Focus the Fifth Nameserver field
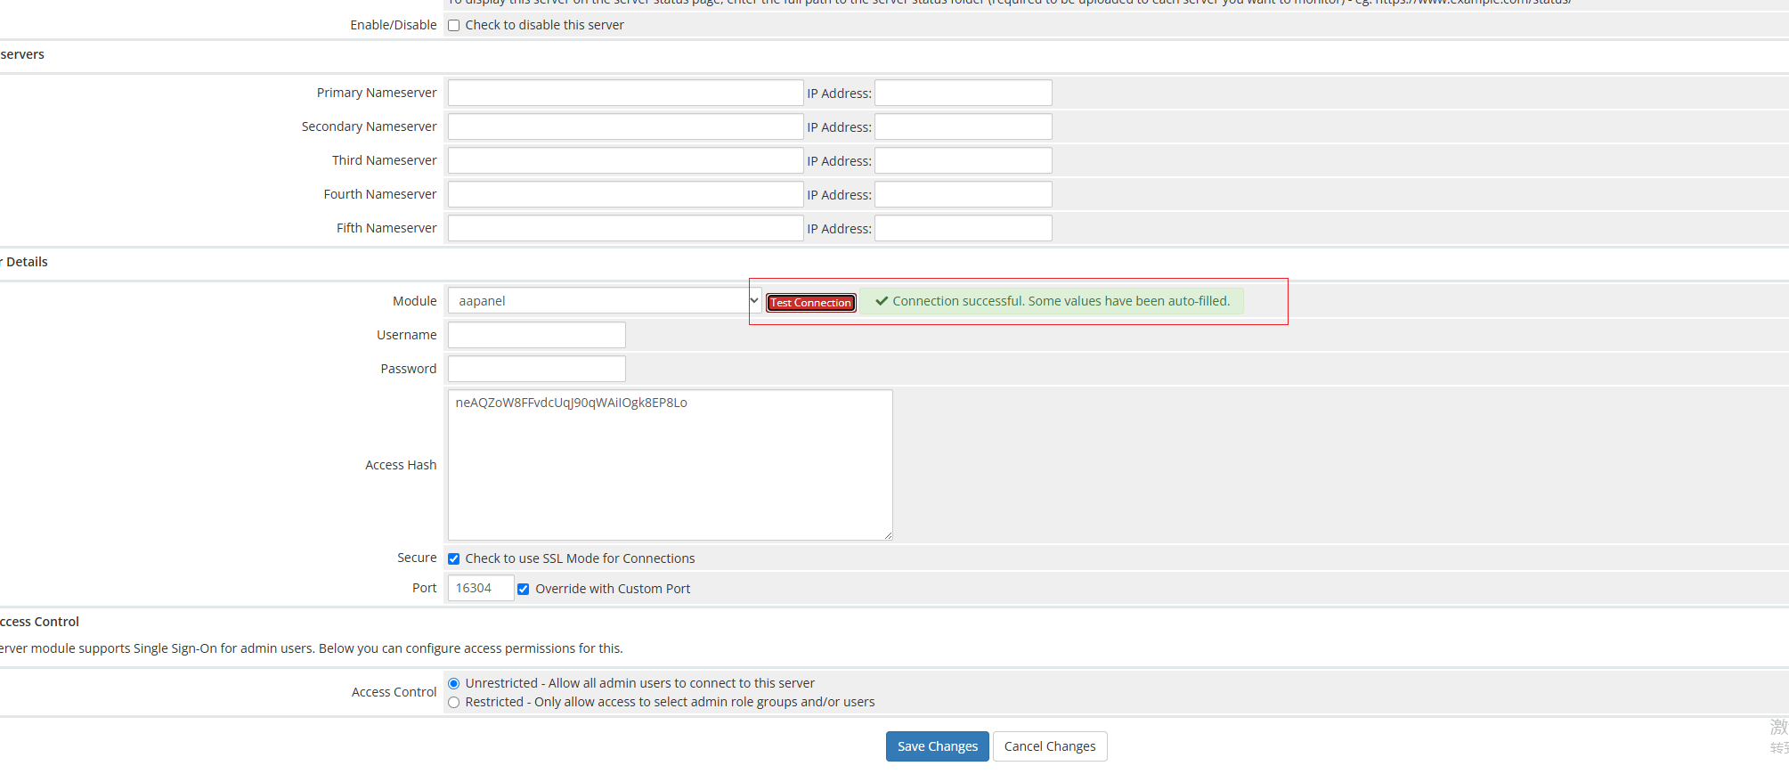1789x774 pixels. [626, 228]
